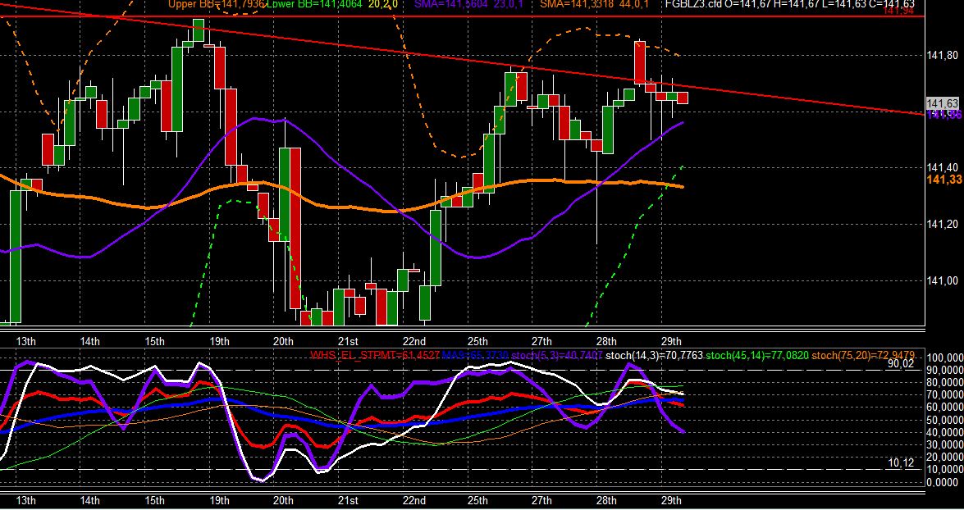This screenshot has width=964, height=510.
Task: Click the FGBLZ3.cfd symbol title
Action: 695,3
